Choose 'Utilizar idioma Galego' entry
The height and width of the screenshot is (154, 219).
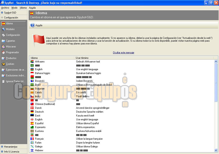[87, 146]
